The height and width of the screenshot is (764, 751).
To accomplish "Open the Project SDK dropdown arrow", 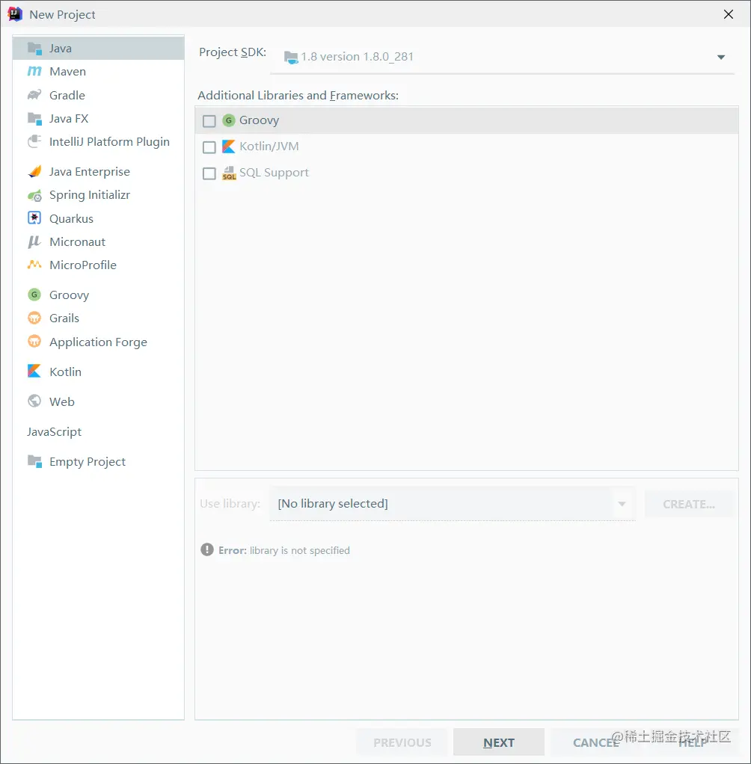I will pos(721,57).
